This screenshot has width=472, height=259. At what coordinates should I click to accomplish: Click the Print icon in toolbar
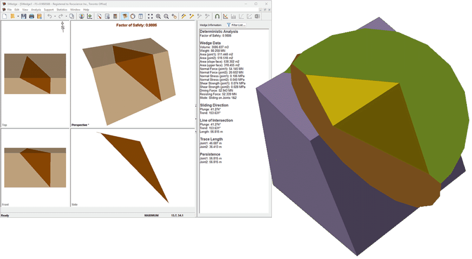tap(32, 16)
